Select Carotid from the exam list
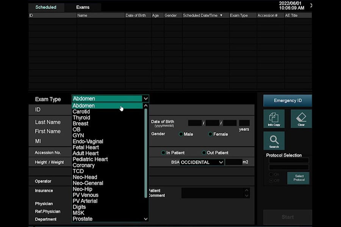Viewport: 341px width, 227px height. pyautogui.click(x=81, y=112)
